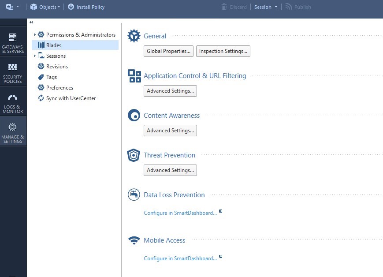The width and height of the screenshot is (383, 277).
Task: Open Mobile Access SmartDashboard link
Action: (180, 258)
